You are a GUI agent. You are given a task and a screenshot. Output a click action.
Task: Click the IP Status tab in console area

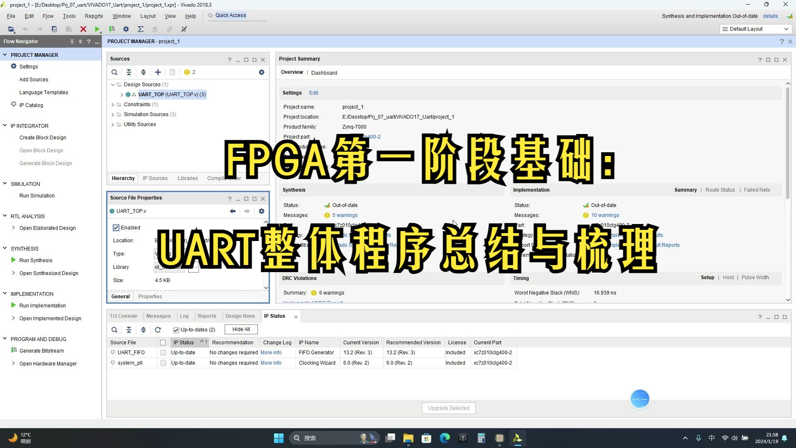coord(274,316)
